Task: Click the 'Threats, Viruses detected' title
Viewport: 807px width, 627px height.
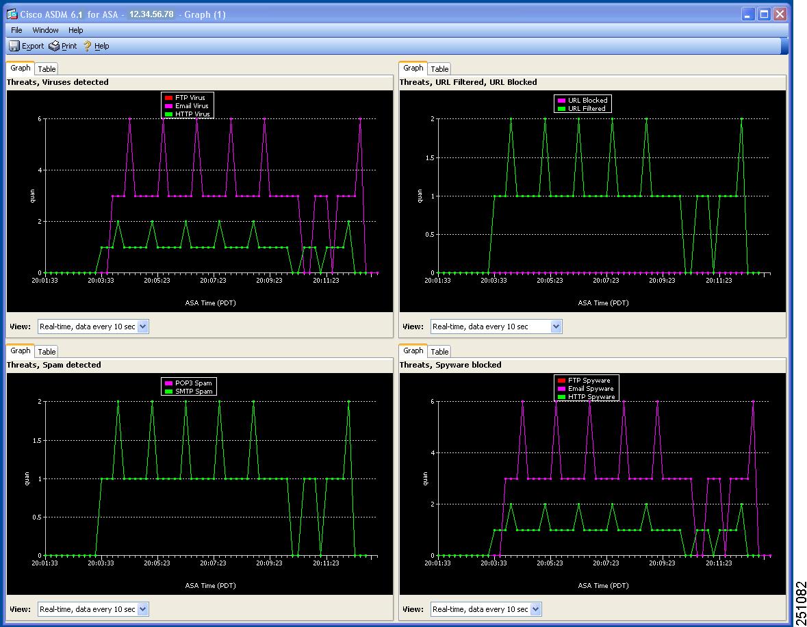Action: 57,82
